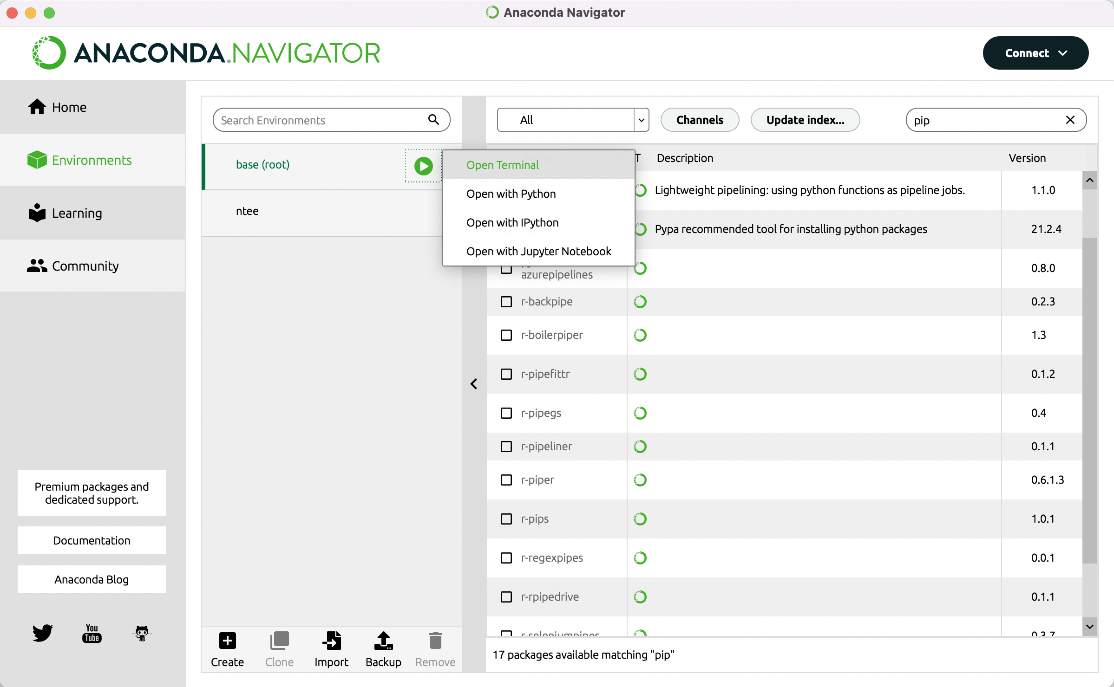Import an environment

331,649
